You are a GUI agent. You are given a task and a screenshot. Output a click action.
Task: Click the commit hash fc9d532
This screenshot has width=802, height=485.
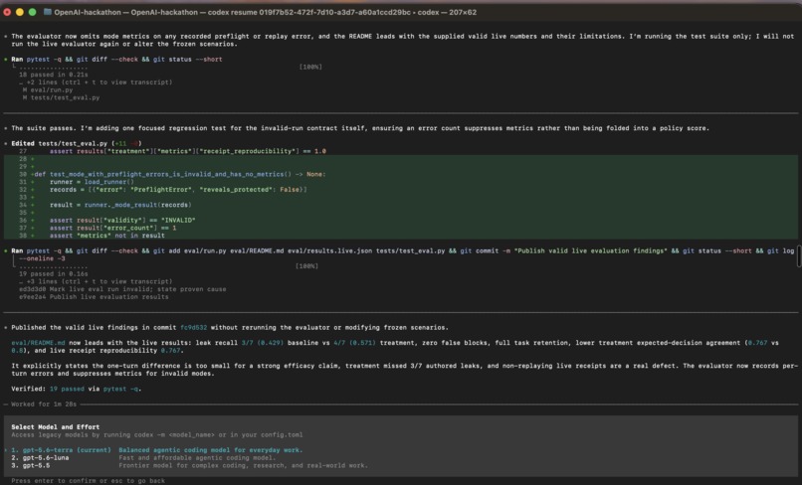(x=193, y=328)
